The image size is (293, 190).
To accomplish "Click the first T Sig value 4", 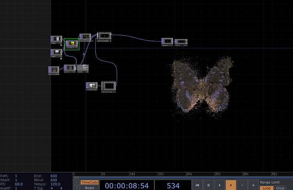I will coord(52,188).
